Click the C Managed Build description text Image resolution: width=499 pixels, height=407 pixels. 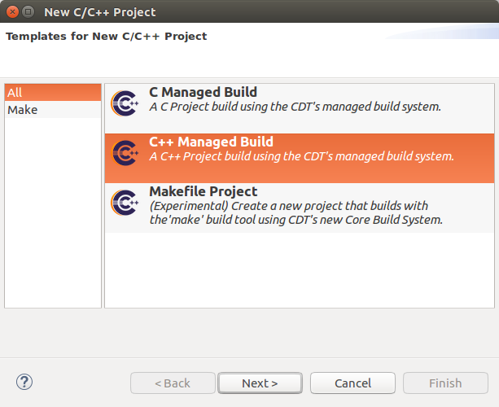(295, 107)
